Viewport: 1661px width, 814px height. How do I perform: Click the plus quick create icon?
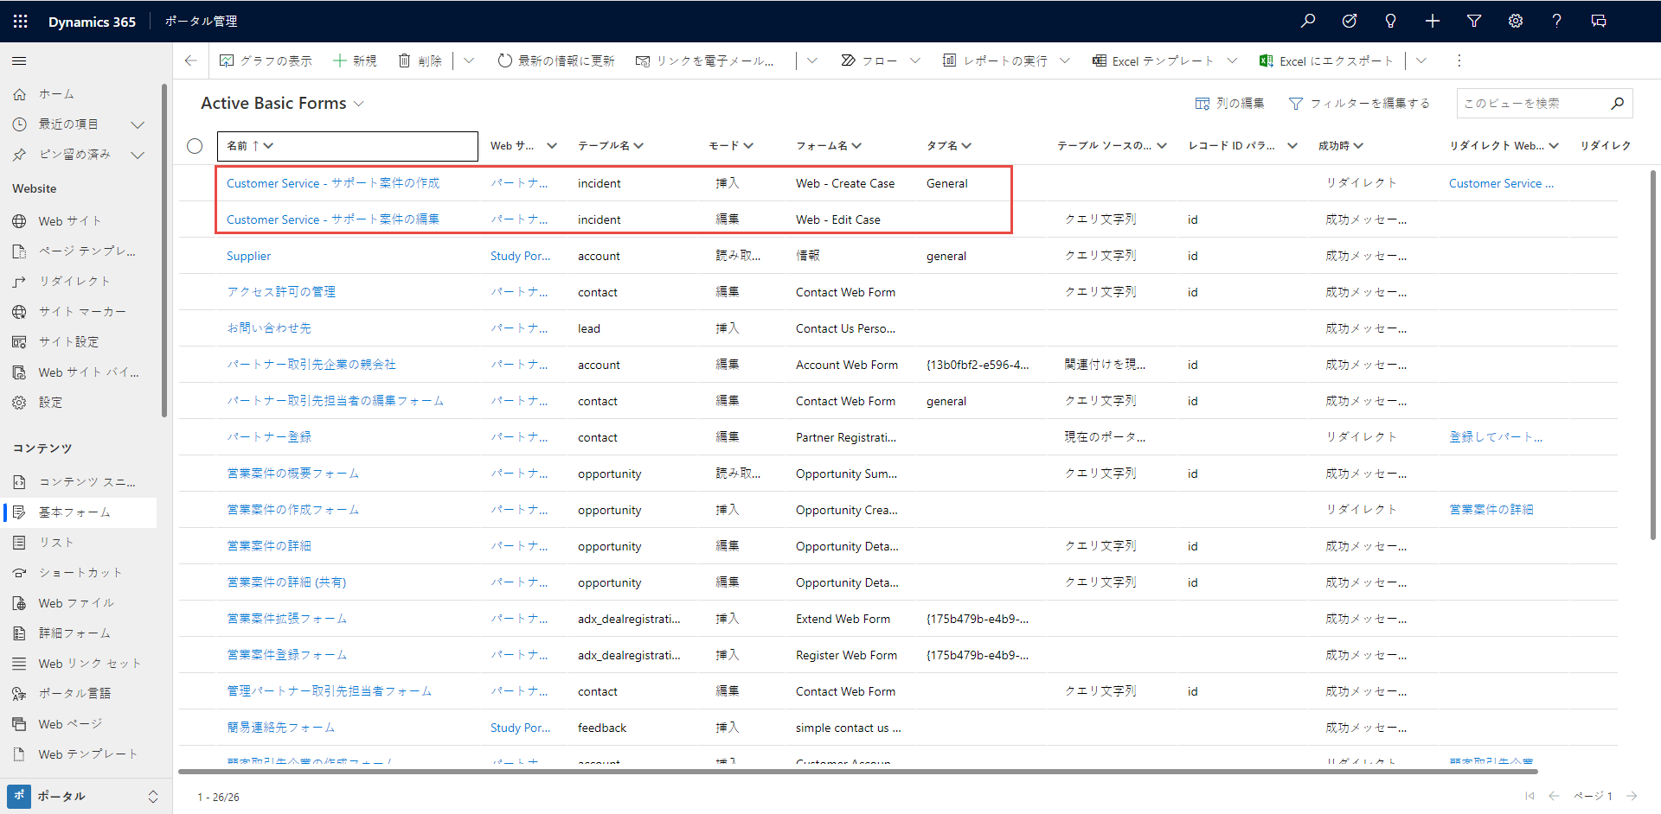coord(1432,22)
